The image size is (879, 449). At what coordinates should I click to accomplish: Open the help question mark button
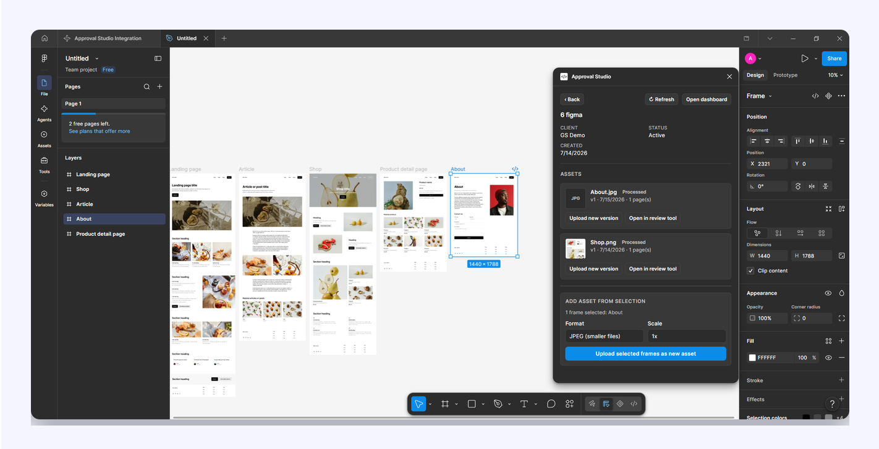[x=832, y=403]
